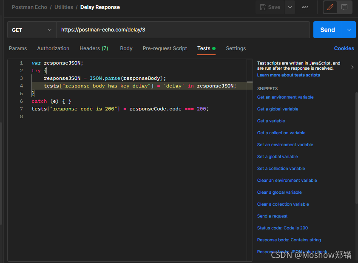This screenshot has height=263, width=358.
Task: Insert snippet Set a collection variable
Action: pos(281,168)
